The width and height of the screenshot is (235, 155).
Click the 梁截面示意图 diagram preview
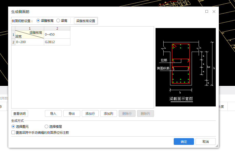point(186,67)
